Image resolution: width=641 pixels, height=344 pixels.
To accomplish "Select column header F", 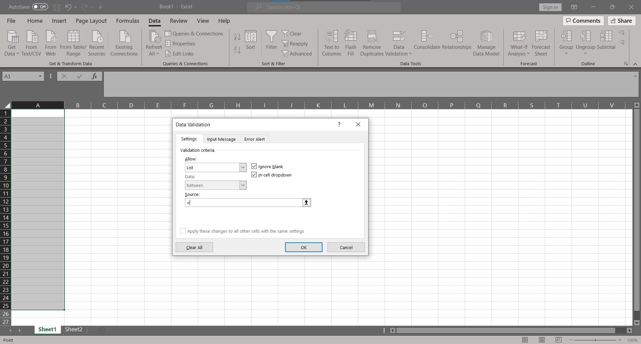I will (184, 105).
